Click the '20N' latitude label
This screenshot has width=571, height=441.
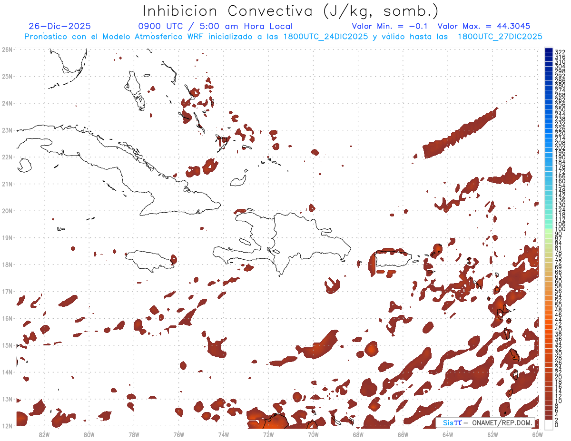[x=7, y=210]
